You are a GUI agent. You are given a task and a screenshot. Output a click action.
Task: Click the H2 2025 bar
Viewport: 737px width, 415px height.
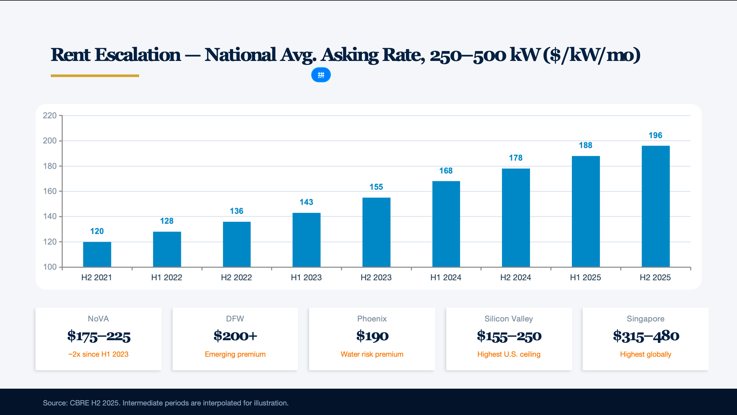pos(655,206)
